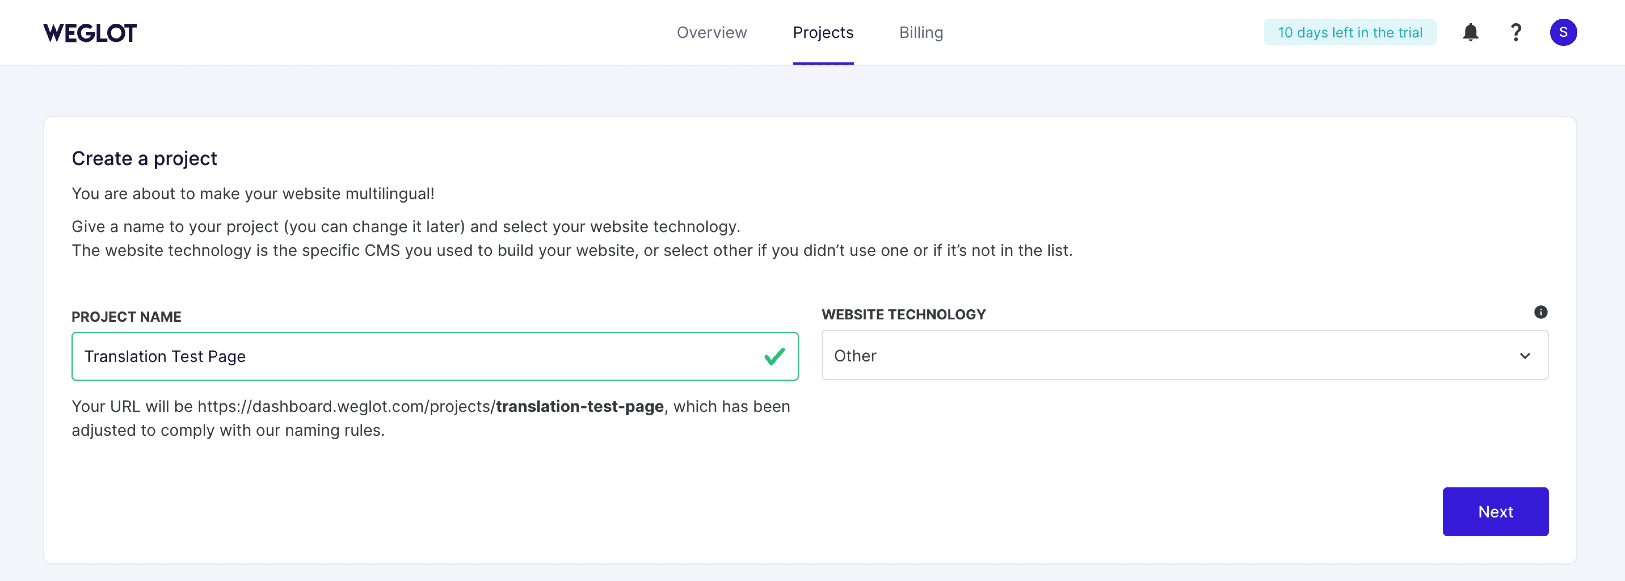The width and height of the screenshot is (1625, 581).
Task: Focus the Project Name input field
Action: 435,356
